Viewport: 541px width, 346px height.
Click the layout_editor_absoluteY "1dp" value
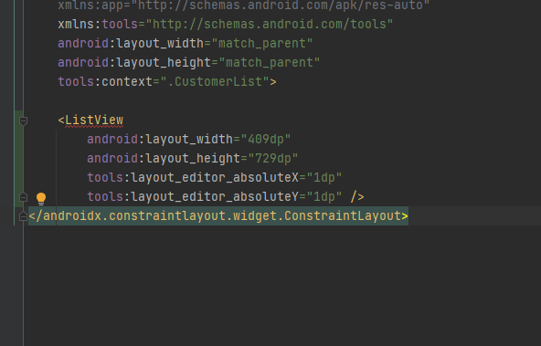click(x=324, y=197)
